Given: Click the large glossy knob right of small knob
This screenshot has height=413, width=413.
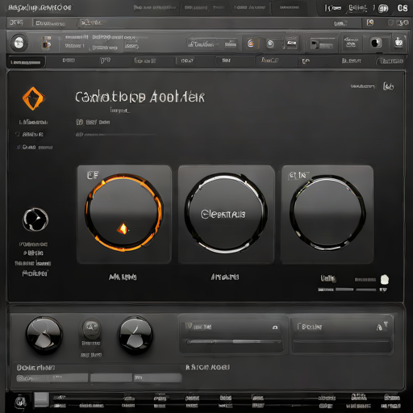Looking at the screenshot, I should (x=136, y=335).
